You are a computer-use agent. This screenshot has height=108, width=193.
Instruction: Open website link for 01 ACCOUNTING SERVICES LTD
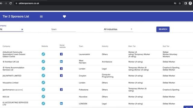[43, 103]
